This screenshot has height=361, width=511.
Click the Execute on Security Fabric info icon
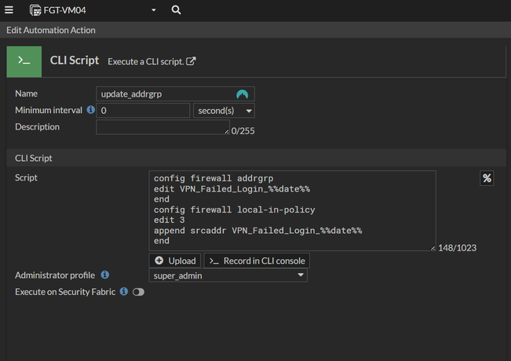[x=124, y=292]
